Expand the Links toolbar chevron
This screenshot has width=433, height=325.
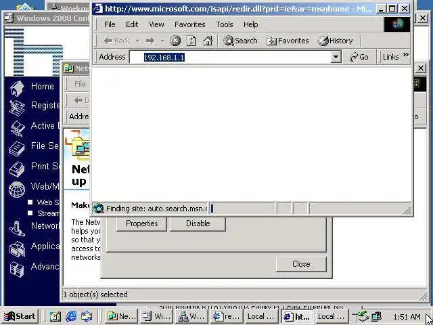click(x=405, y=55)
